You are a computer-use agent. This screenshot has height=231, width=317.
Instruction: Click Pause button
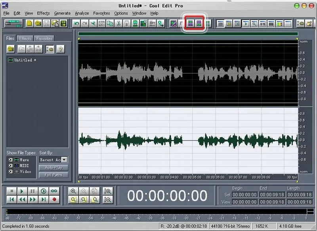[33, 191]
